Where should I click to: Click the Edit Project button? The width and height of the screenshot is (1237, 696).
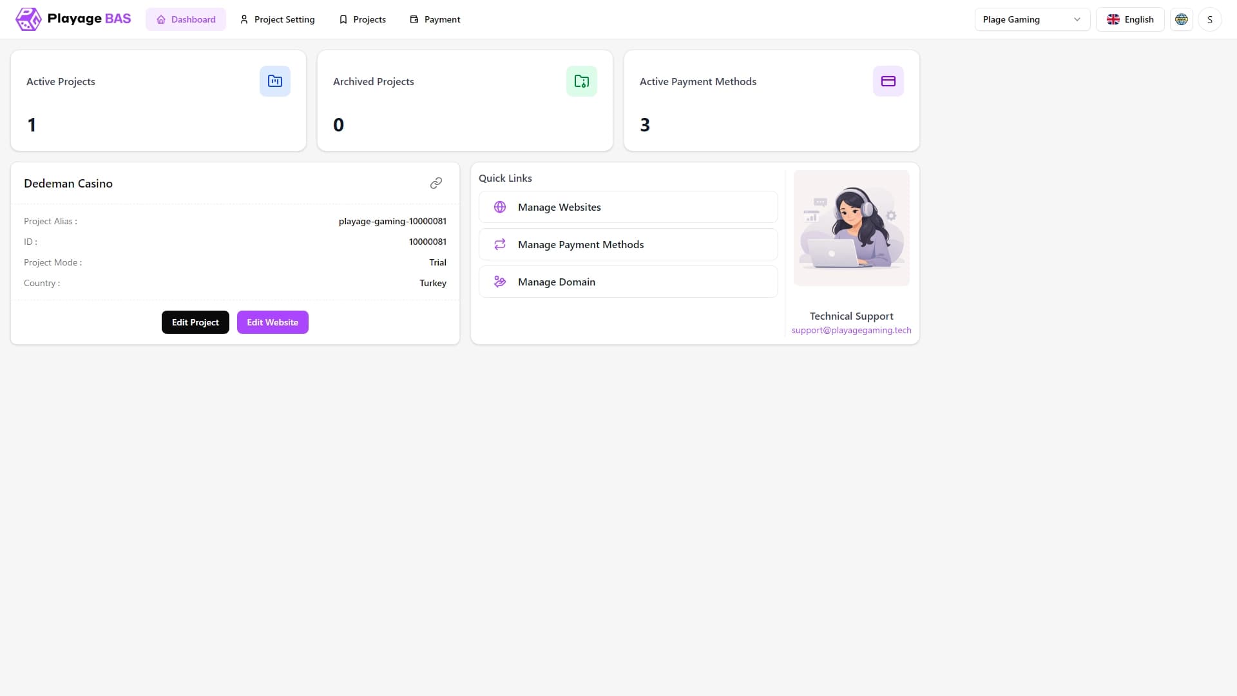(x=195, y=322)
